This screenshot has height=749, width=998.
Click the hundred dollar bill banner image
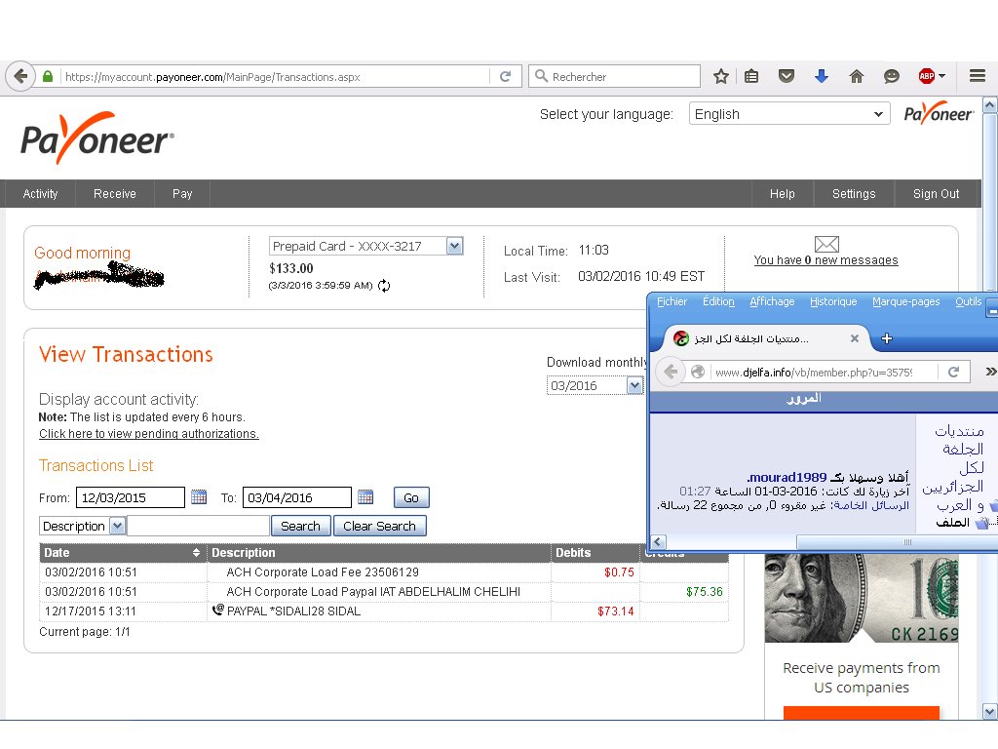(x=862, y=598)
